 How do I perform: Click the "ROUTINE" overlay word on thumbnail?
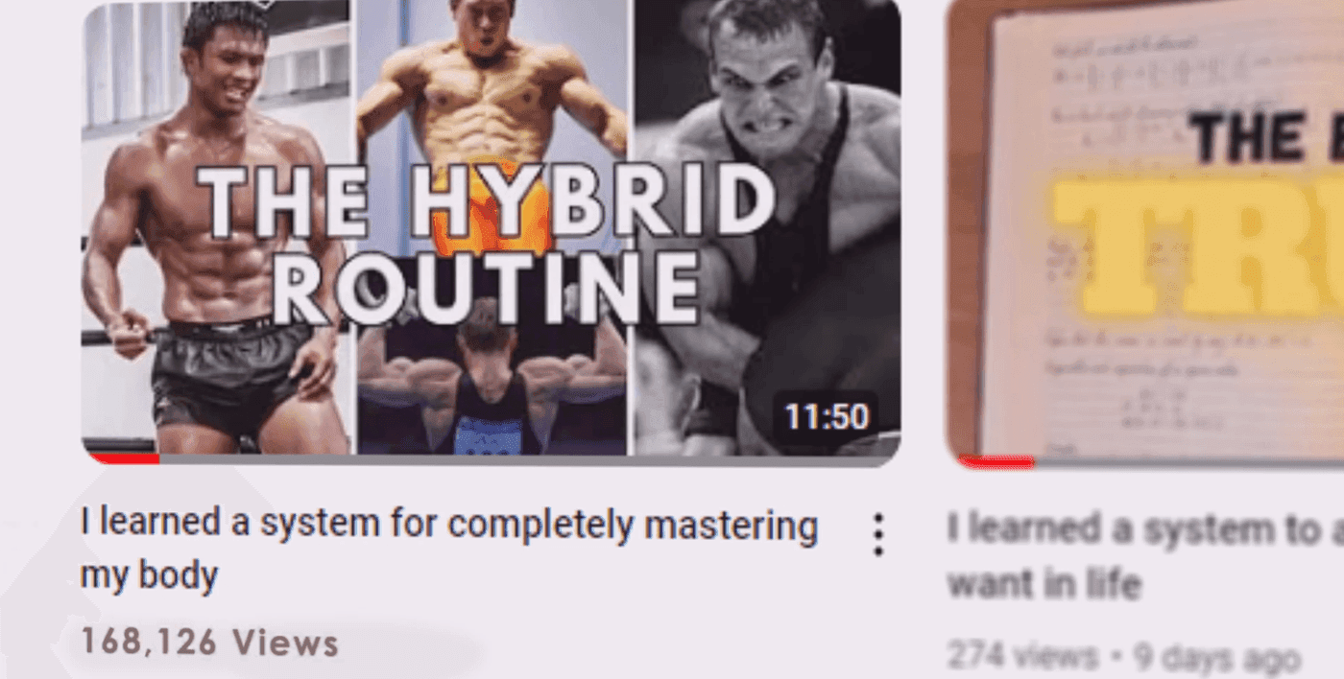pos(487,288)
